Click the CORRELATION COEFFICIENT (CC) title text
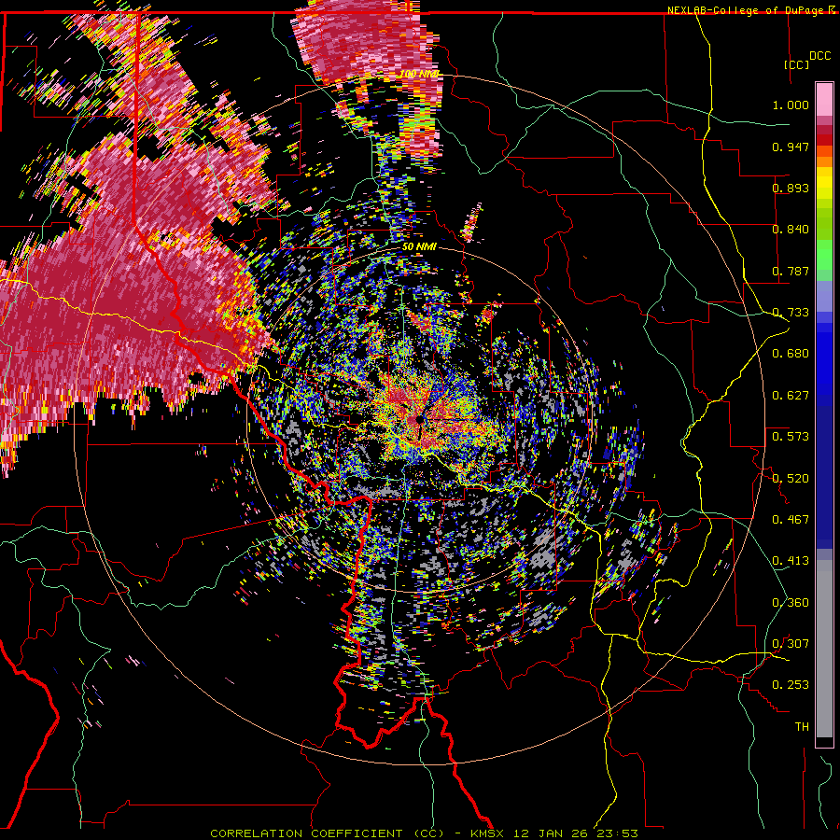 tap(327, 833)
